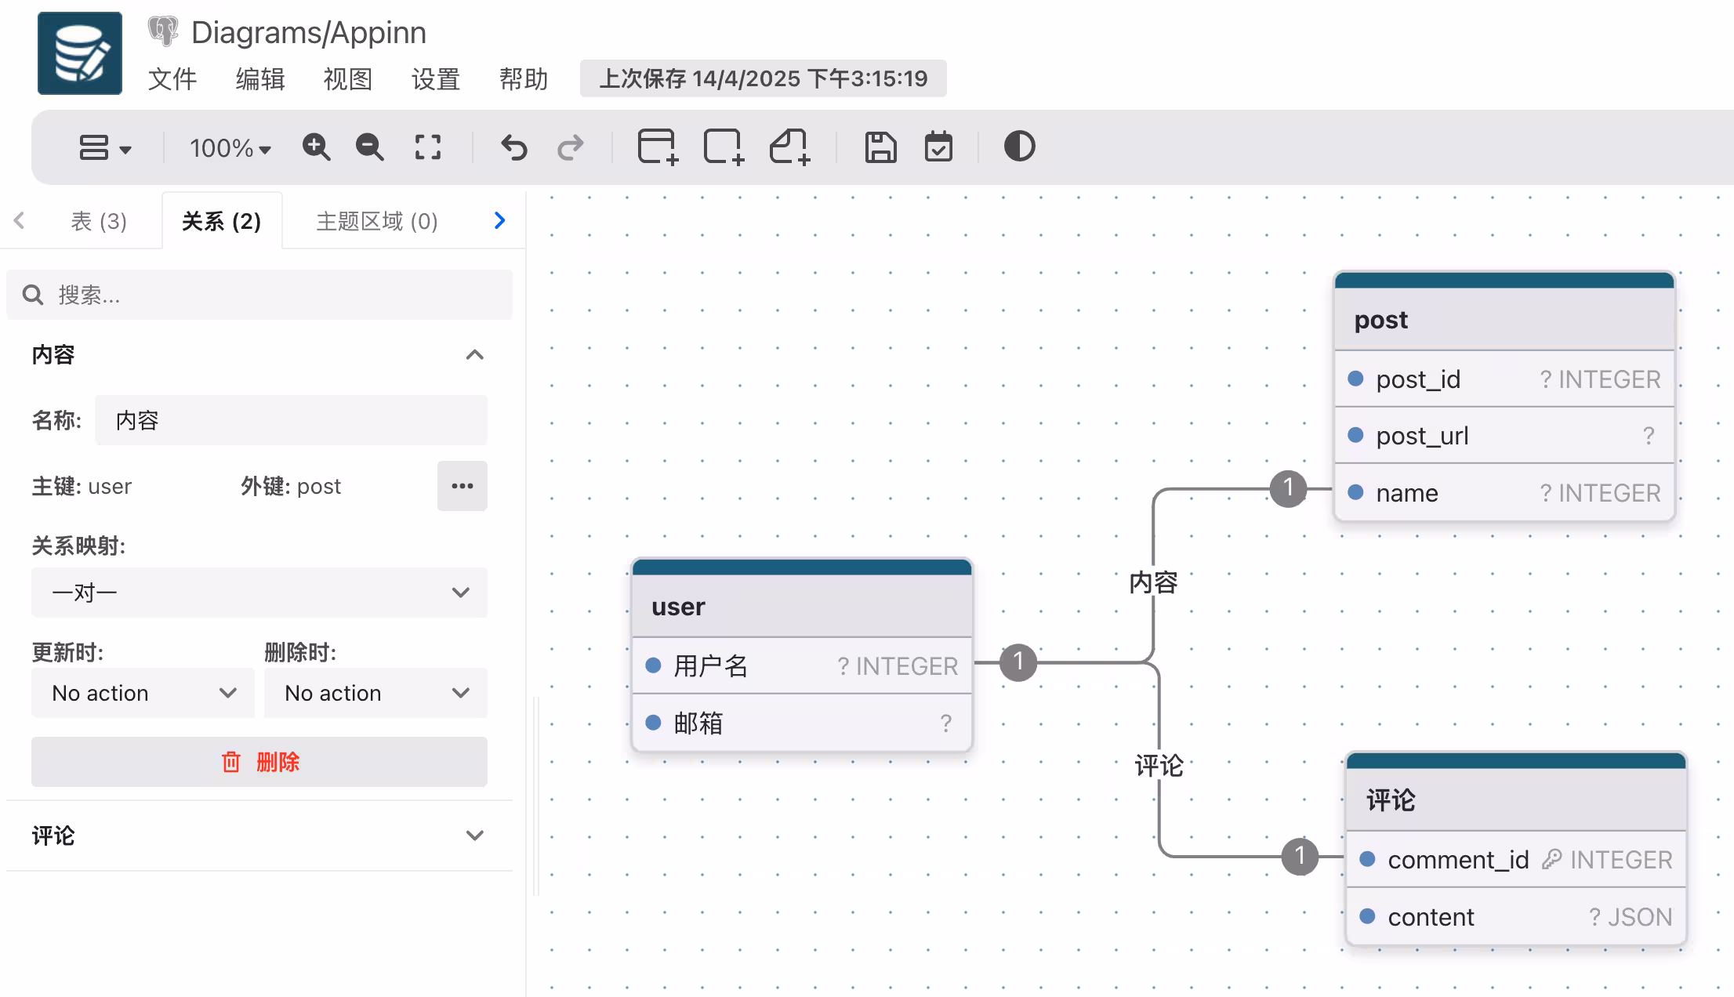The width and height of the screenshot is (1734, 997).
Task: Click the left tab scroll arrow
Action: [20, 221]
